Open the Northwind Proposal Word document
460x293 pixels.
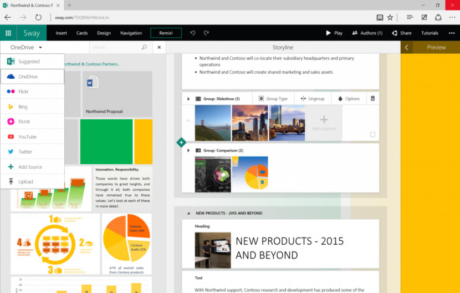pyautogui.click(x=117, y=94)
